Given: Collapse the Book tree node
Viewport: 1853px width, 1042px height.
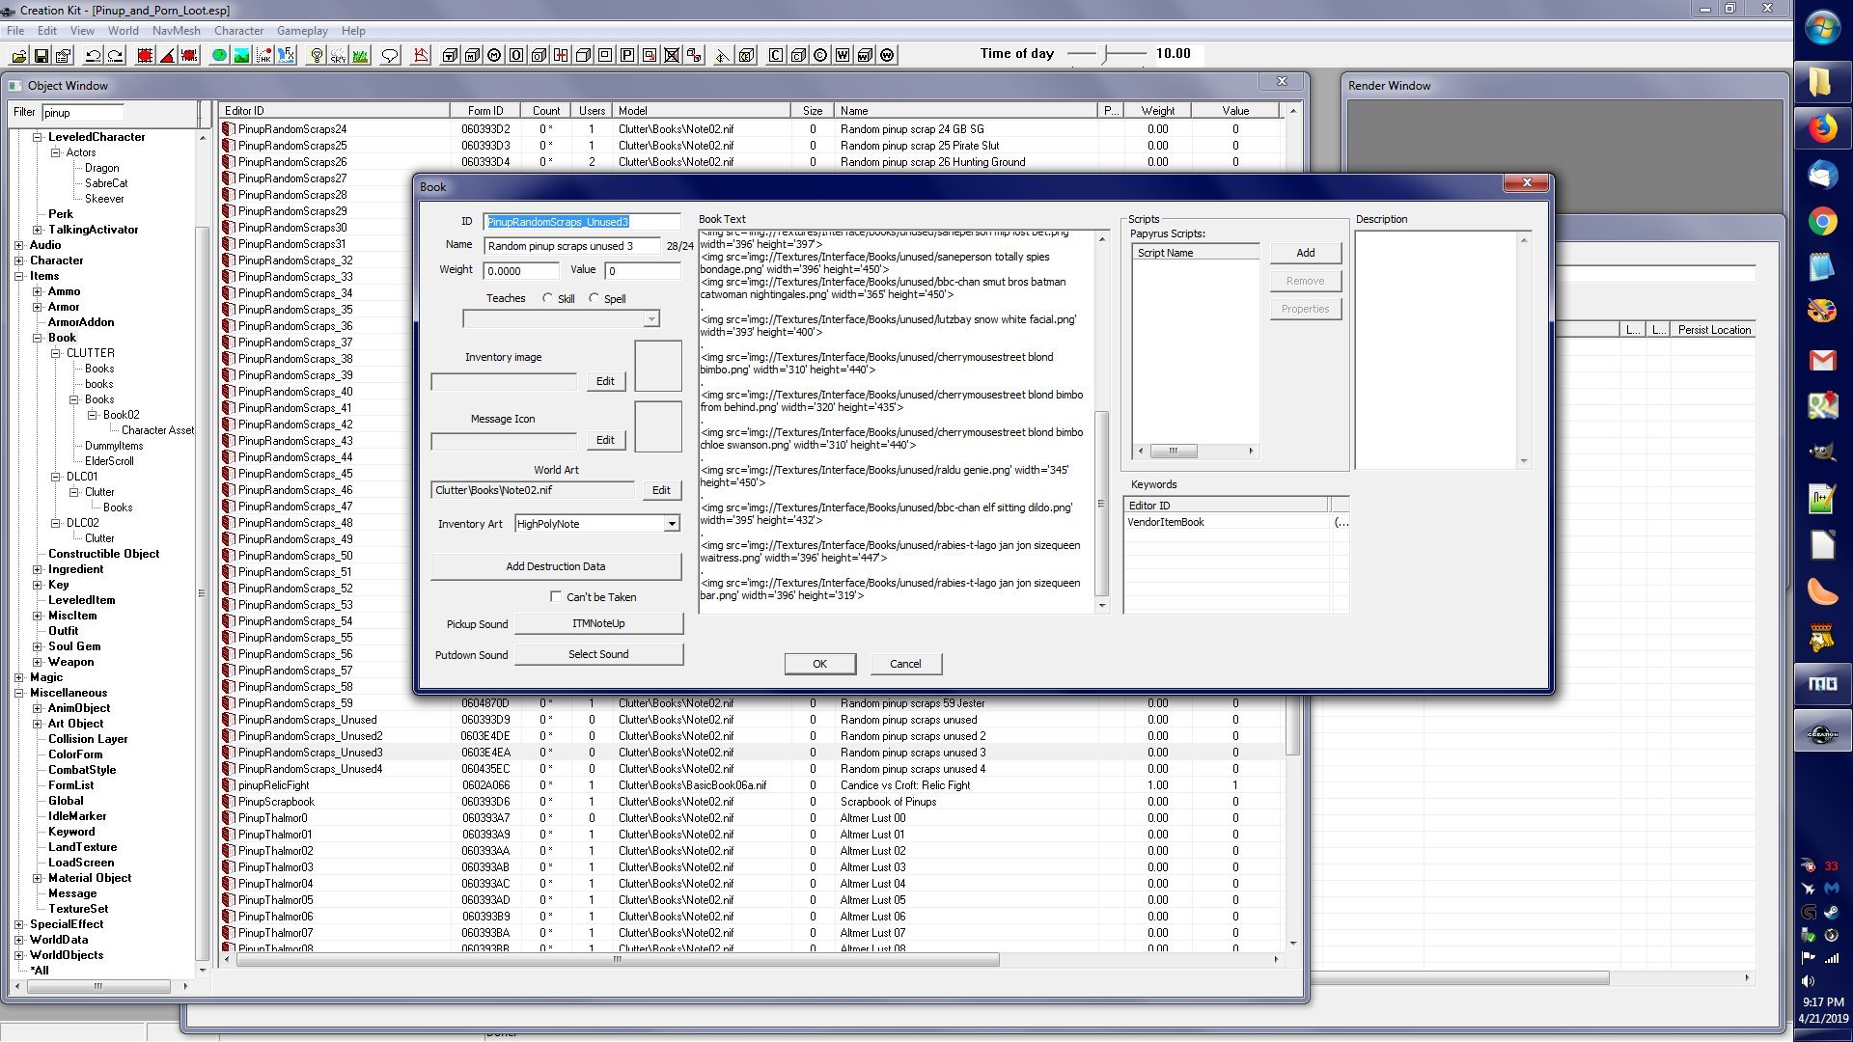Looking at the screenshot, I should tap(38, 338).
